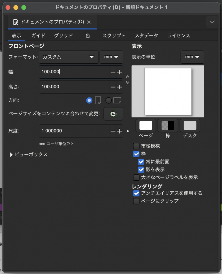This screenshot has height=274, width=222.
Task: Click the デスク gray color swatch
Action: tap(190, 125)
